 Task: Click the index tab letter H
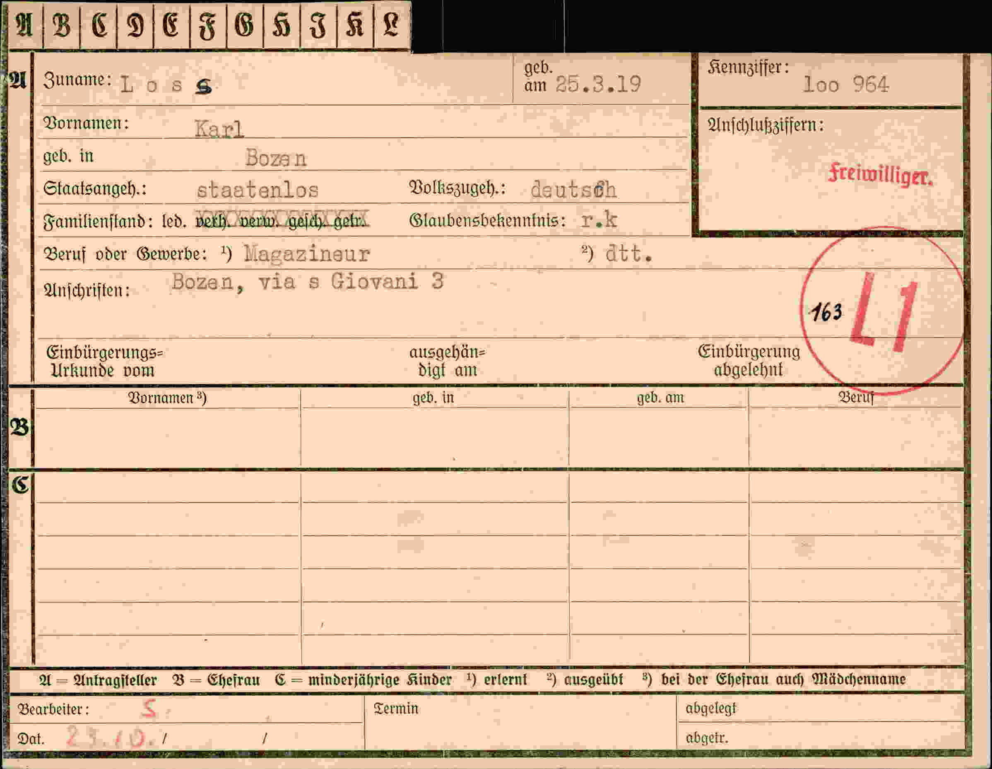281,25
